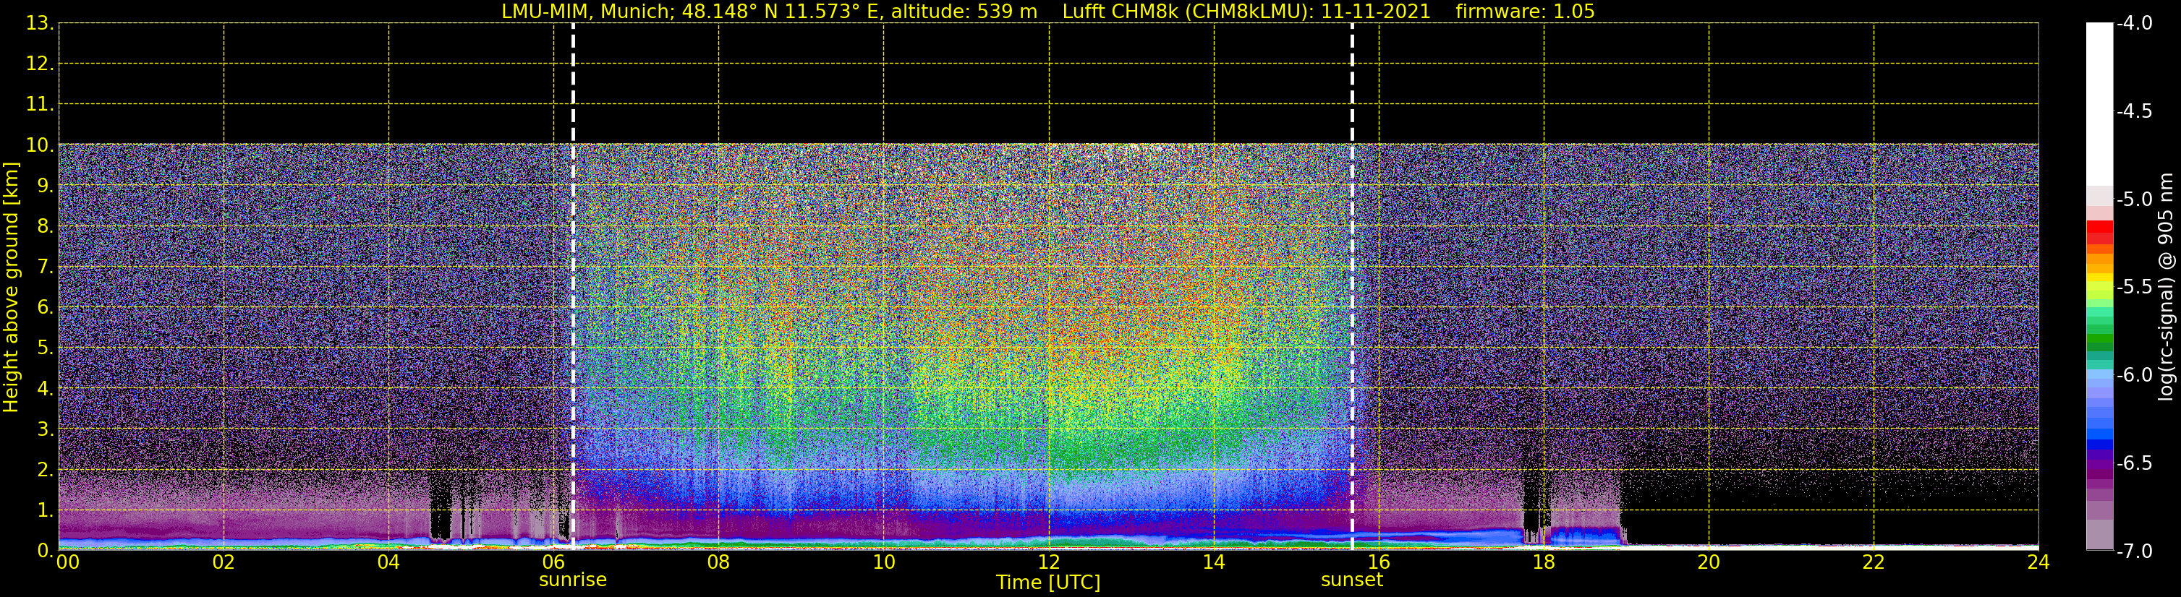The width and height of the screenshot is (2181, 597).
Task: Click the red band of the colorbar
Action: pyautogui.click(x=2100, y=232)
